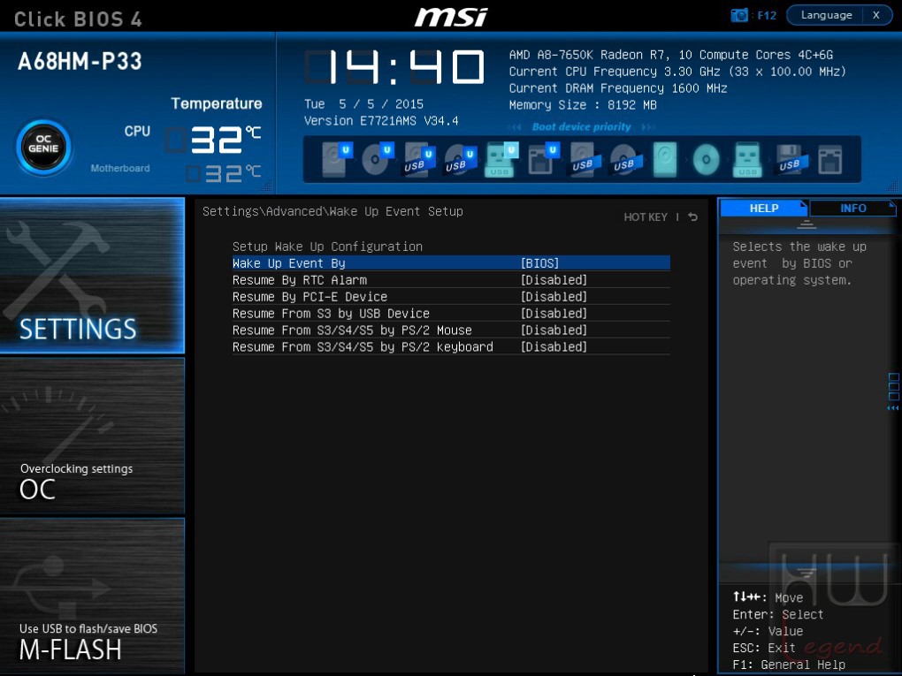Open the HOT KEY list

646,216
